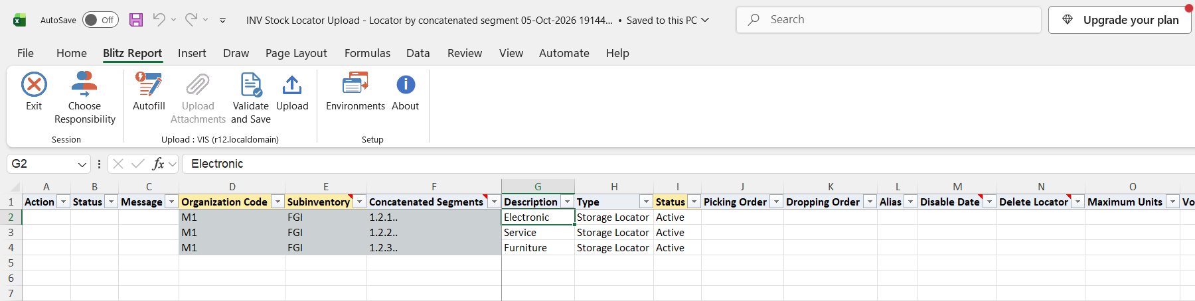This screenshot has height=301, width=1195.
Task: Open Picking Order filter dropdown
Action: coord(776,202)
